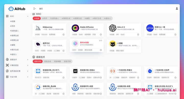This screenshot has width=184, height=99.
Task: Click the 短语音识别_科大讯飞 chat bubble logo
Action: (x=38, y=71)
